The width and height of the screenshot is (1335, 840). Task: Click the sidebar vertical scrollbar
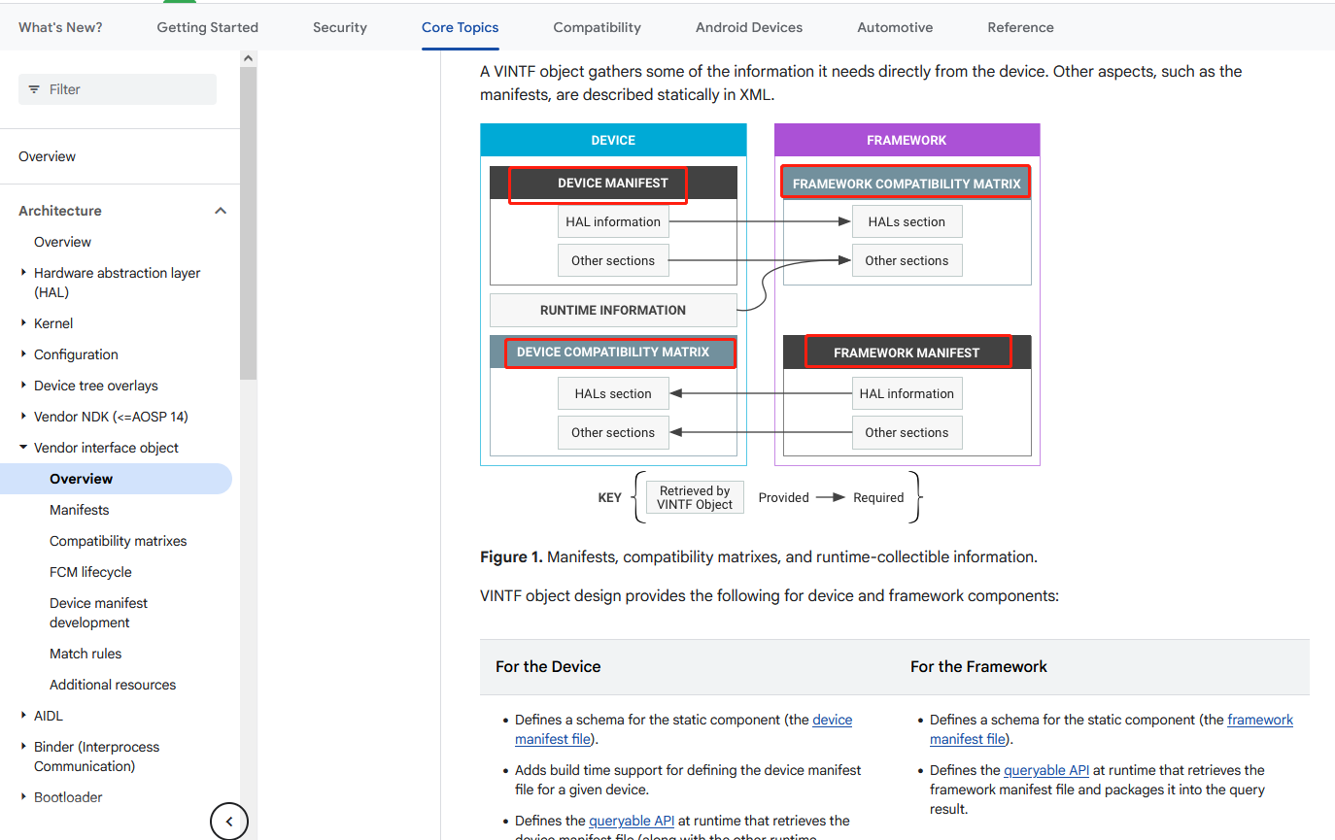point(249,223)
